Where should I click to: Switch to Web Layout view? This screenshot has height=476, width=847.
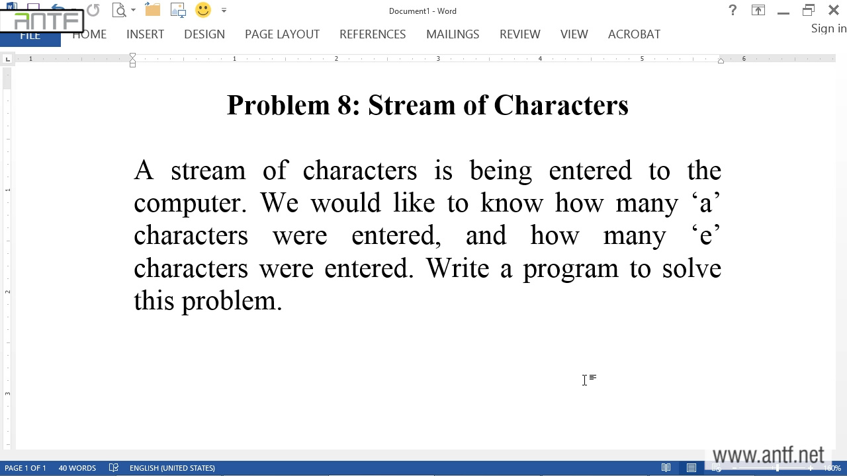(717, 468)
